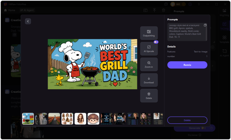The width and height of the screenshot is (231, 140).
Task: Add credits with the plus icon
Action: tap(184, 4)
